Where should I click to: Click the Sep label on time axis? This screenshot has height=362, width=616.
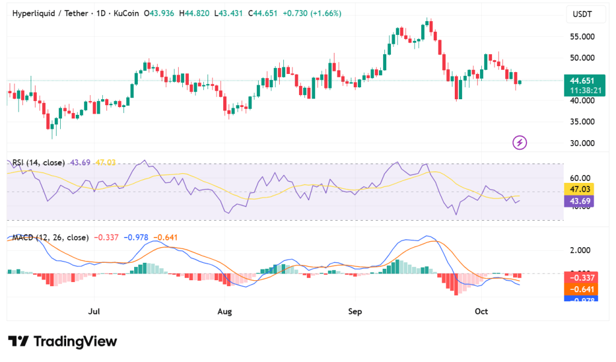click(355, 311)
